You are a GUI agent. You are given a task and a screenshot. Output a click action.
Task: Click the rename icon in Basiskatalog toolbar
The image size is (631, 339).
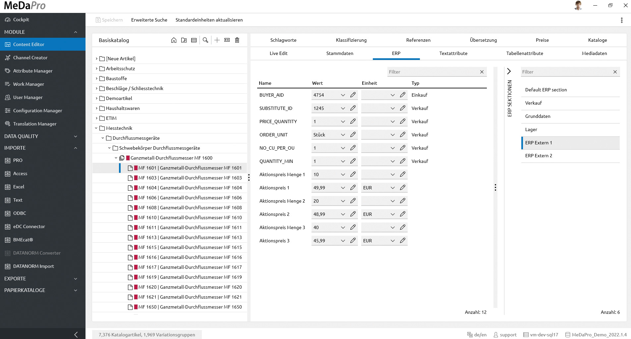pos(227,40)
